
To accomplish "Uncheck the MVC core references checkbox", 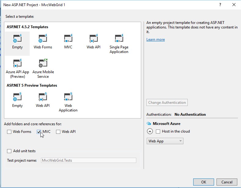I will pyautogui.click(x=39, y=132).
